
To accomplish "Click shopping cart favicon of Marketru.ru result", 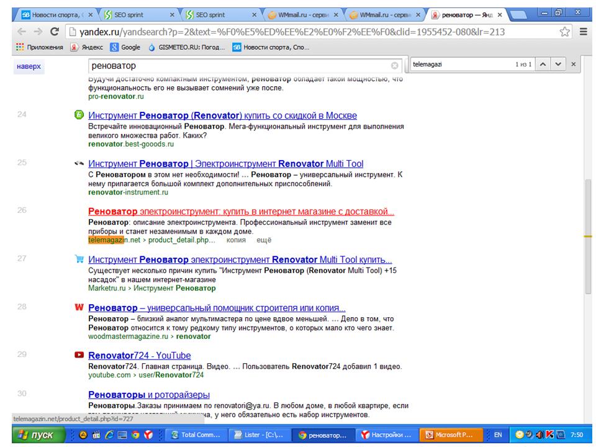I will 79,259.
